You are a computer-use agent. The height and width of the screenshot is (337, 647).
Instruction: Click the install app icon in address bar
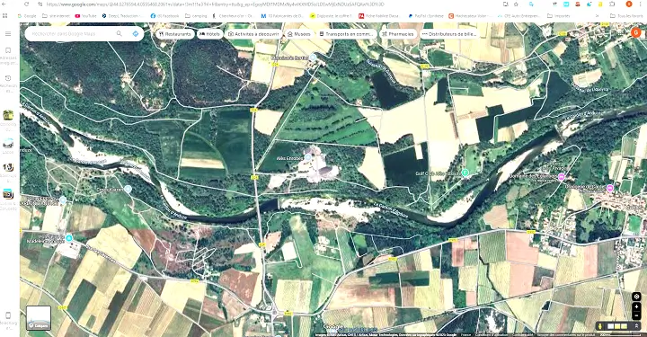pos(505,4)
